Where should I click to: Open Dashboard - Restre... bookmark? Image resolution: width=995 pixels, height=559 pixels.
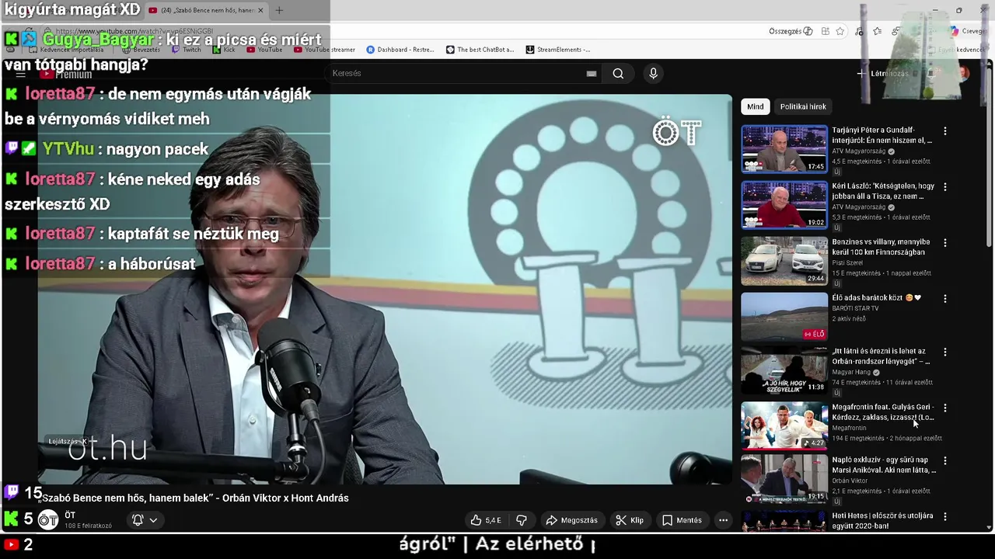point(400,50)
